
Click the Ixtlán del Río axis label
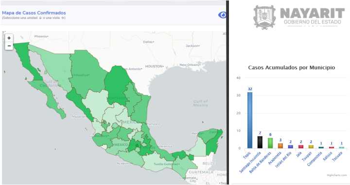point(283,160)
